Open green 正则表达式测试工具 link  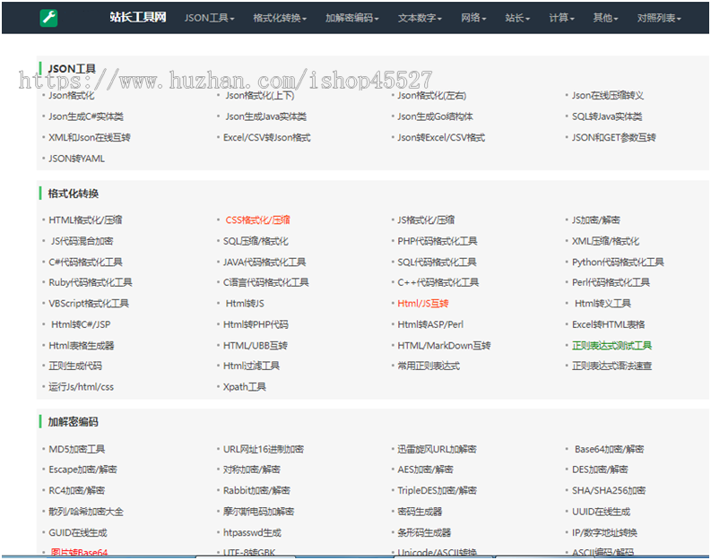coord(611,346)
